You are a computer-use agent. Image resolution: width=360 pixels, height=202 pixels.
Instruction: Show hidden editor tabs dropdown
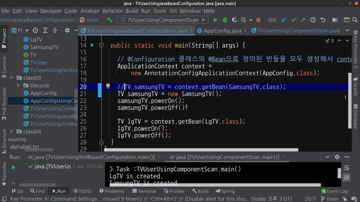point(347,30)
